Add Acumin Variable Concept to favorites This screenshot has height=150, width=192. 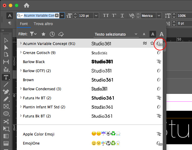click(x=152, y=43)
